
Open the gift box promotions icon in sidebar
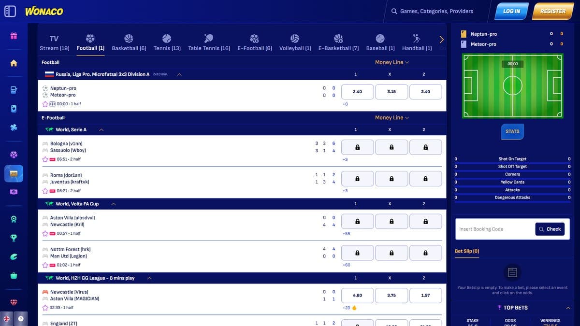coord(14,36)
